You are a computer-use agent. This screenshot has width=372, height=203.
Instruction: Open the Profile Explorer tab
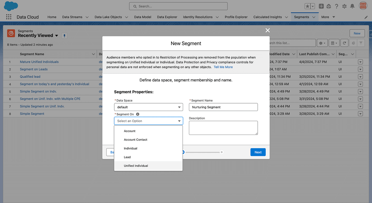(236, 17)
